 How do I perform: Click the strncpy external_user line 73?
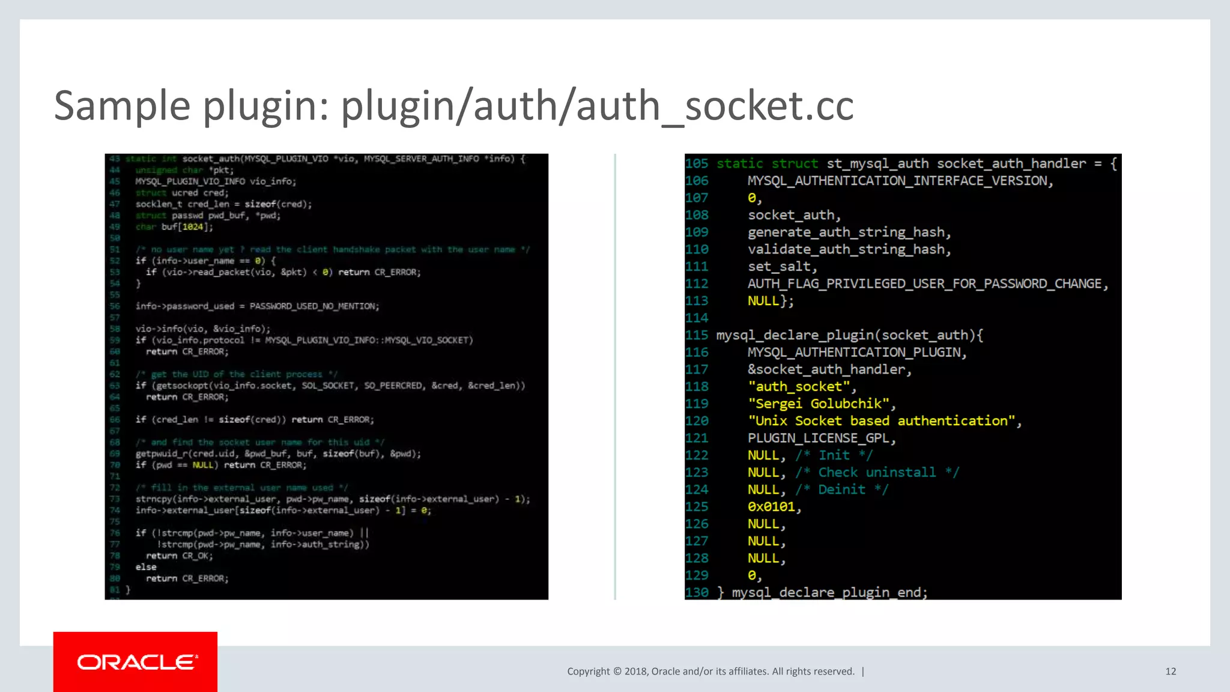333,499
